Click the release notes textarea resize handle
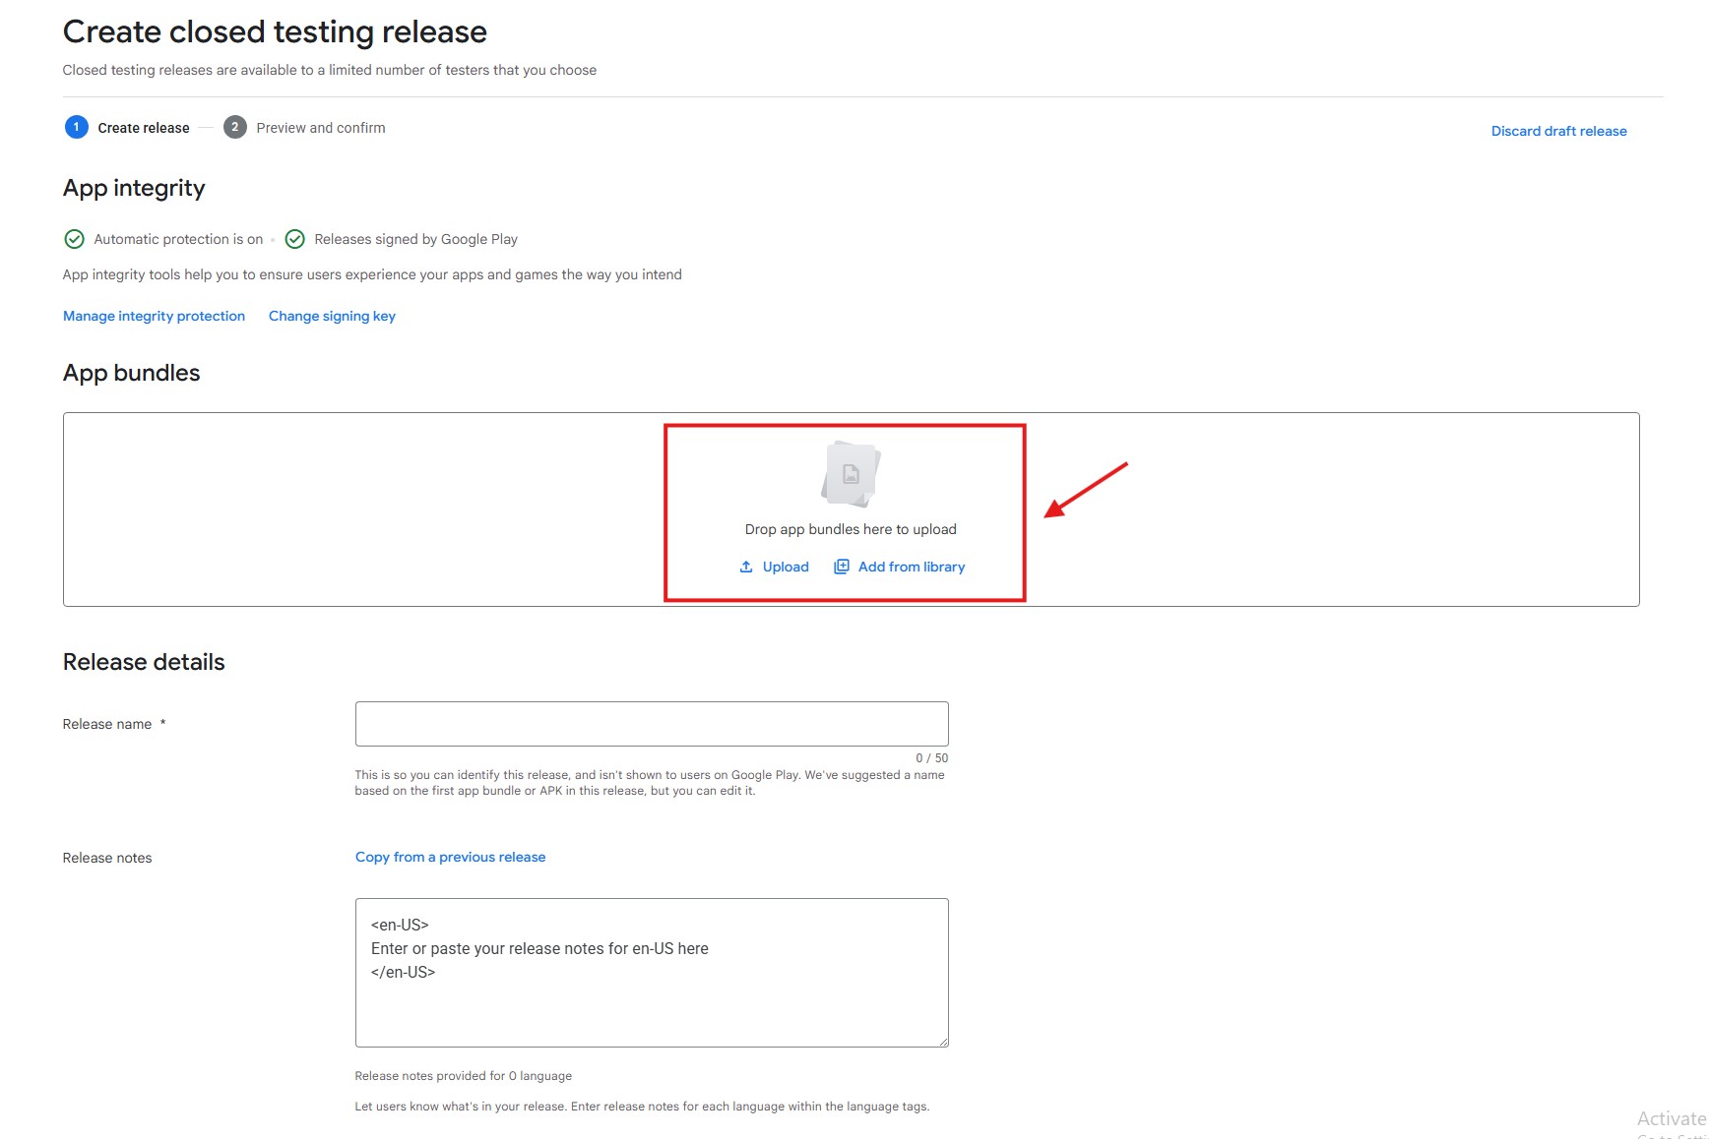This screenshot has width=1709, height=1139. pyautogui.click(x=942, y=1041)
